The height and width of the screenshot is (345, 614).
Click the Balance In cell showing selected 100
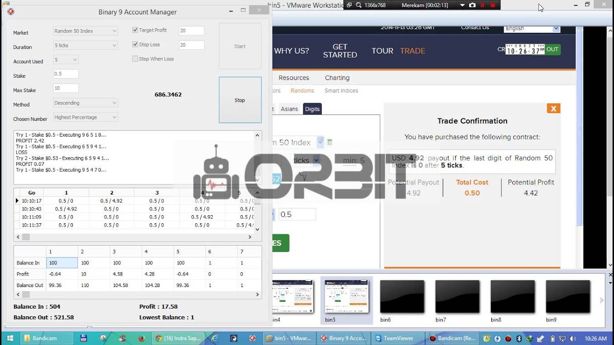pos(62,263)
